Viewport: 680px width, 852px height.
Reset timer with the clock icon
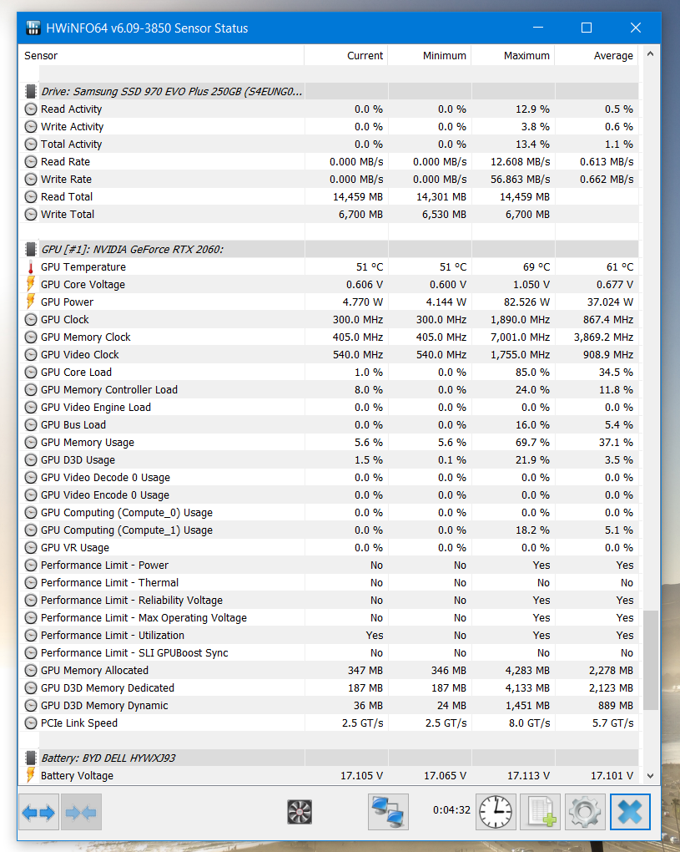pyautogui.click(x=496, y=812)
